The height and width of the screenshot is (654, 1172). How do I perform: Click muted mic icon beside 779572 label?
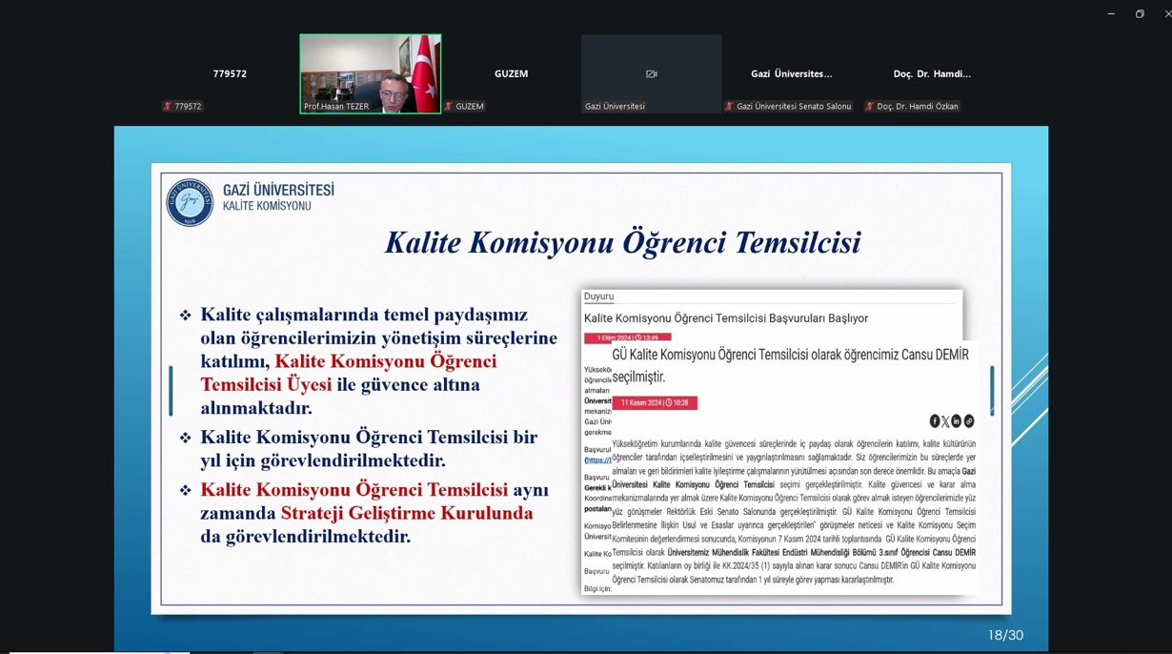pyautogui.click(x=167, y=106)
